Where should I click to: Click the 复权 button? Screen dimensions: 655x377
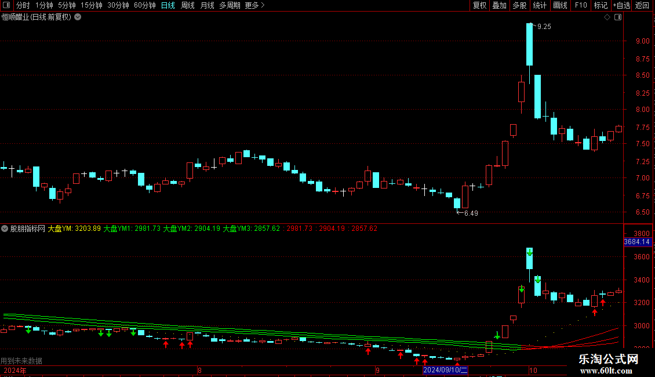click(479, 5)
